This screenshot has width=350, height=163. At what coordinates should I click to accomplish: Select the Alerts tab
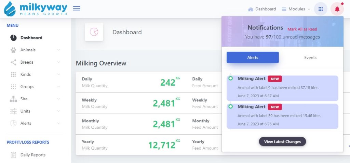click(253, 58)
